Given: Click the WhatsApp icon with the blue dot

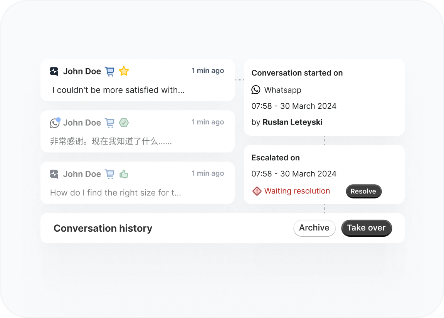Looking at the screenshot, I should [55, 123].
